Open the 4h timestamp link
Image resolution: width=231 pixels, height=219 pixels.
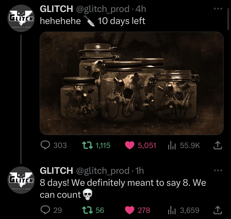point(140,9)
